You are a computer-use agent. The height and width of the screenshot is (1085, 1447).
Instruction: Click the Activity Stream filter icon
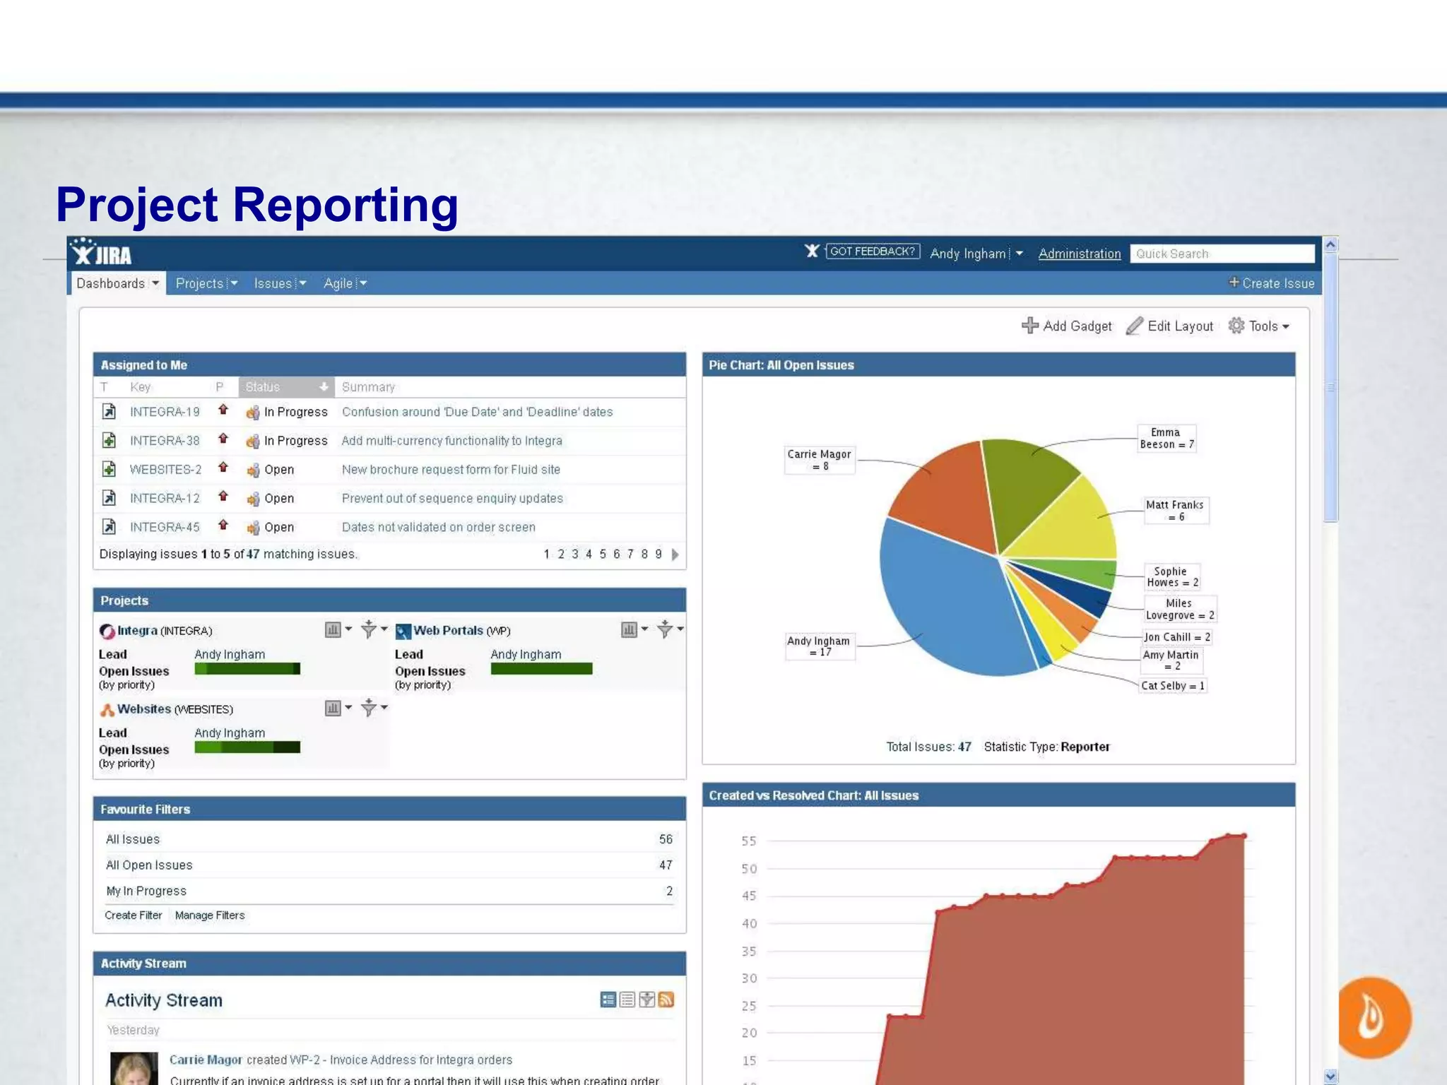click(646, 1000)
